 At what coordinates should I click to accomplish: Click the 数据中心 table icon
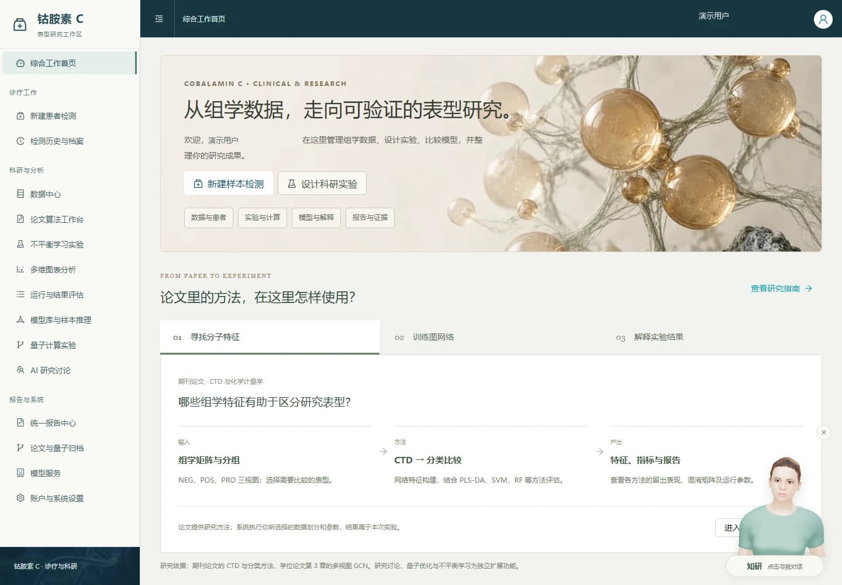point(20,194)
